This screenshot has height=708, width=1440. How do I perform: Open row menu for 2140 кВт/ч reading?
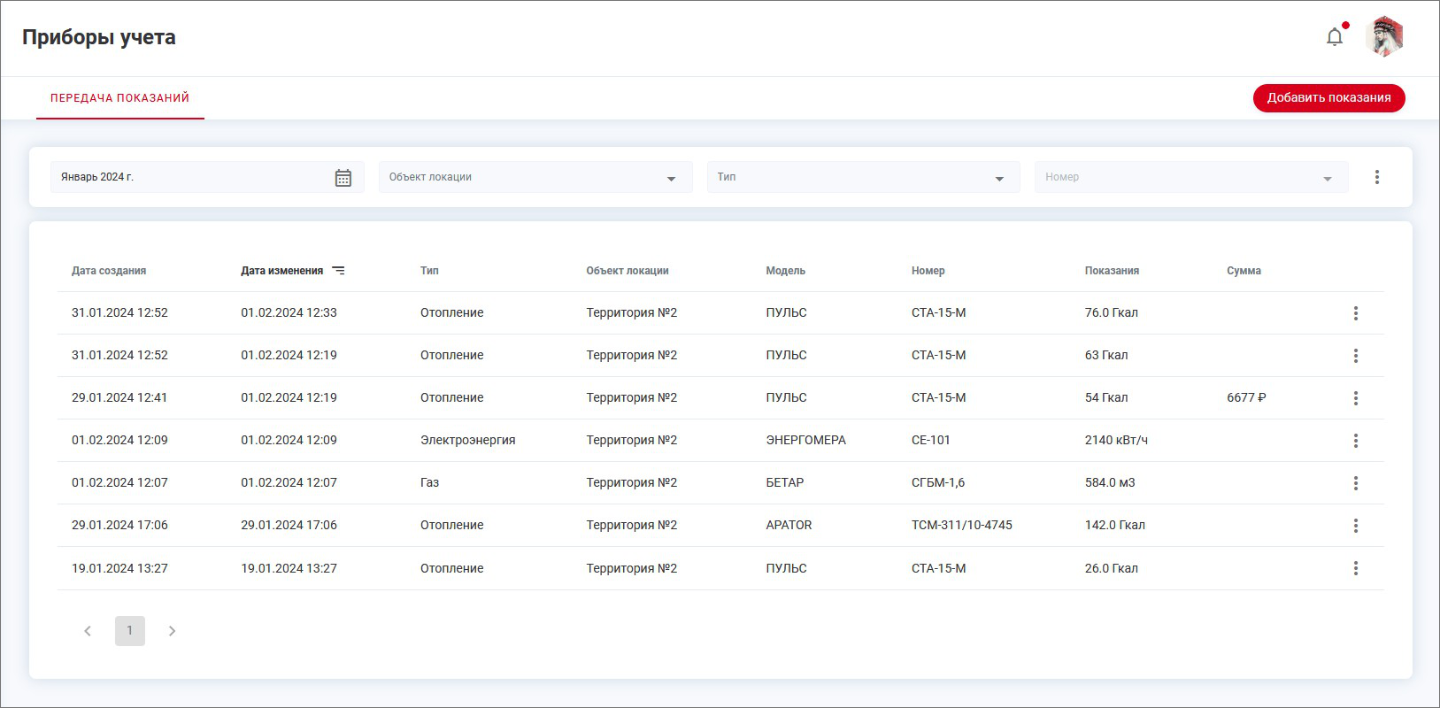click(x=1355, y=441)
